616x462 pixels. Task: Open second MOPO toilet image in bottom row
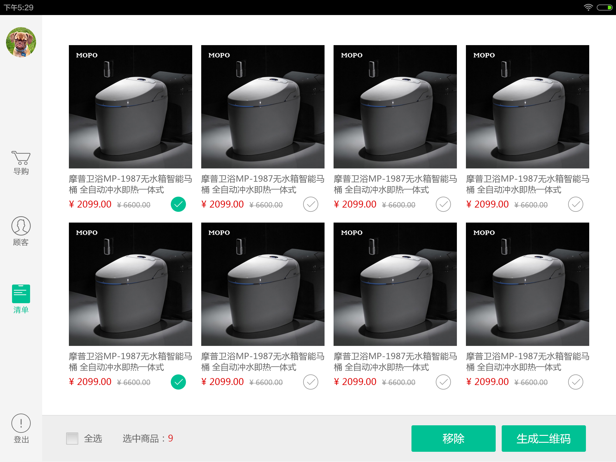tap(263, 284)
